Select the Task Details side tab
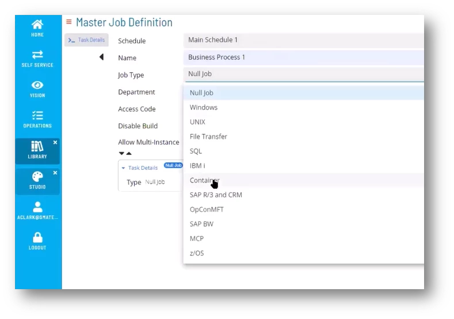Image resolution: width=454 pixels, height=319 pixels. 86,40
